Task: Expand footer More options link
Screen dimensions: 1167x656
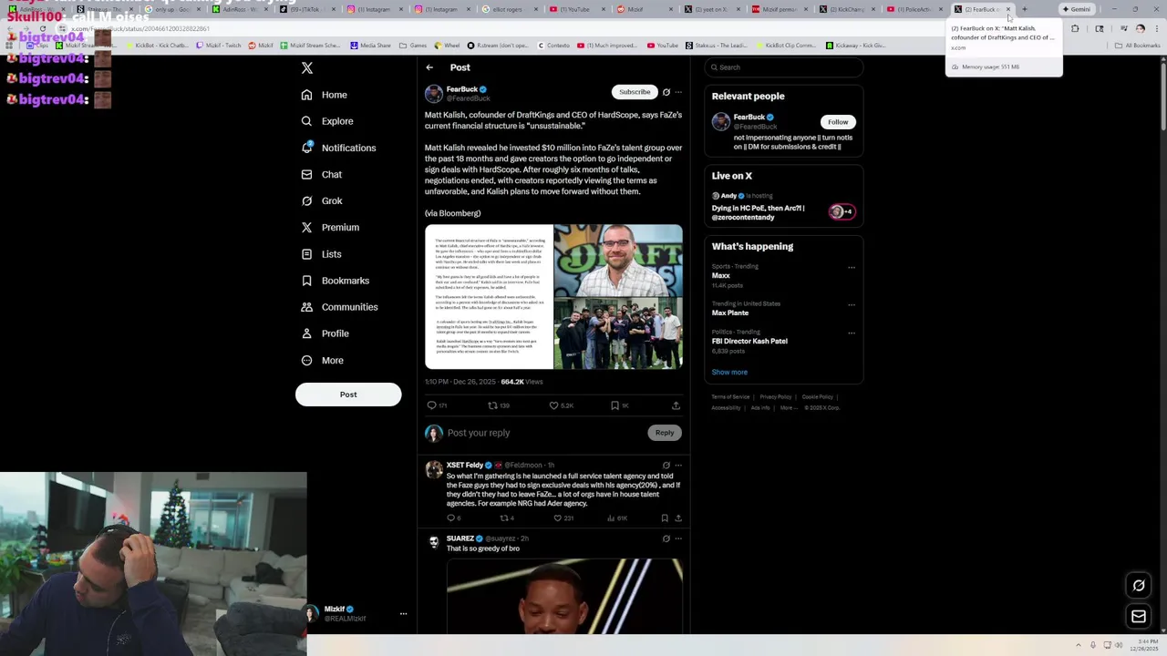Action: 789,408
